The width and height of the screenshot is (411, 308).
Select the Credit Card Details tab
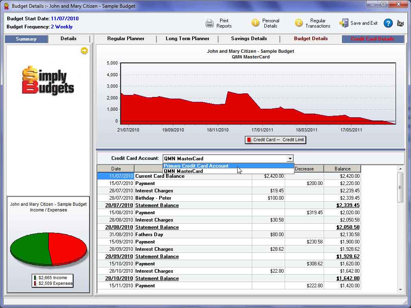tap(373, 39)
